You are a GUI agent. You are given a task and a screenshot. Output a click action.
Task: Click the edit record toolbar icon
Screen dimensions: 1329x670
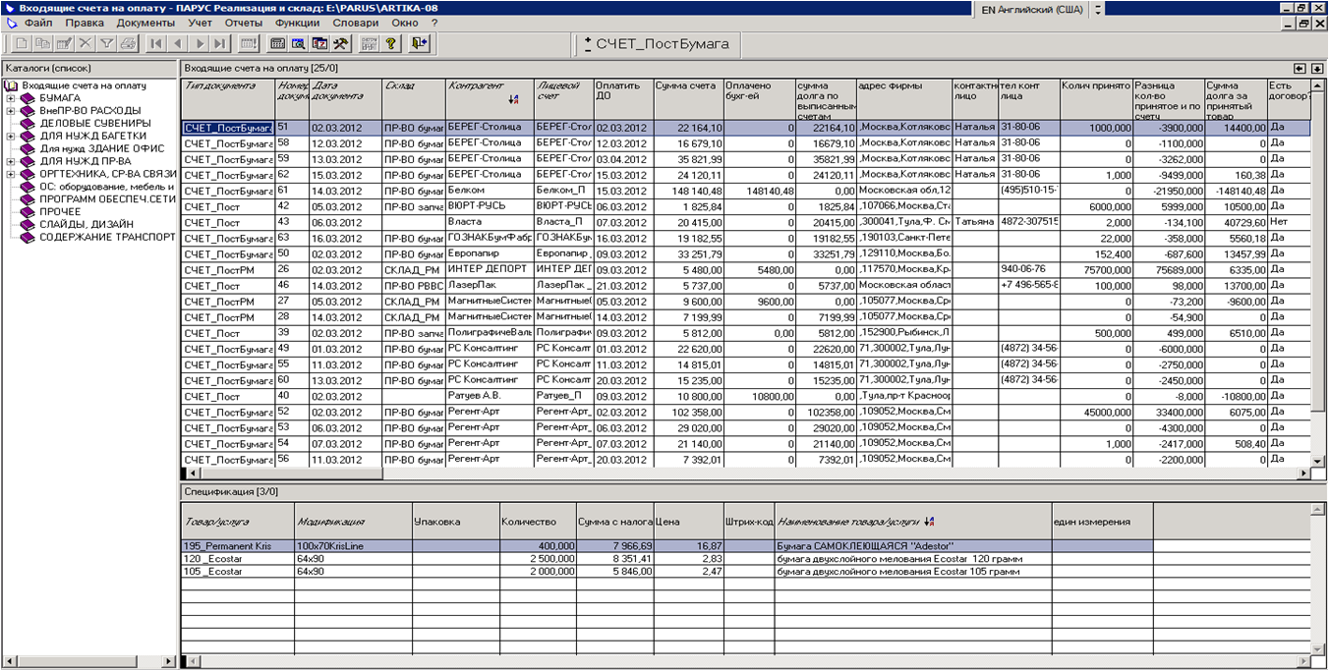click(x=64, y=43)
